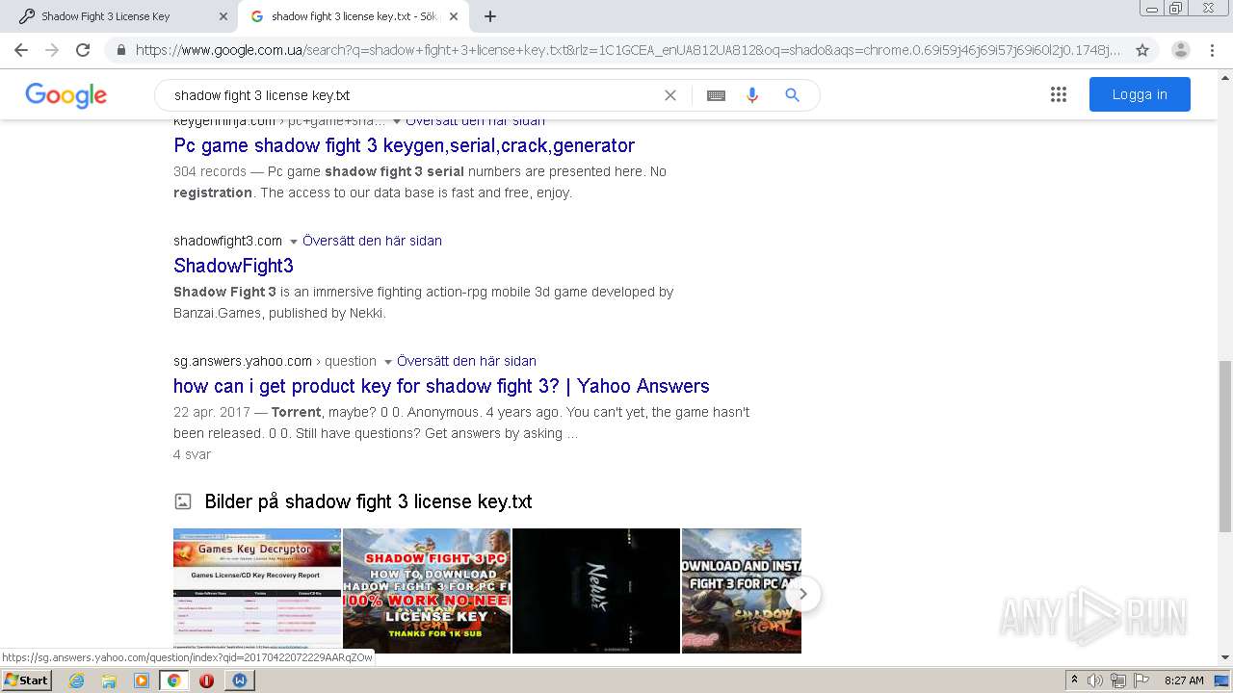This screenshot has height=693, width=1233.
Task: Reload the Google search page
Action: [x=83, y=50]
